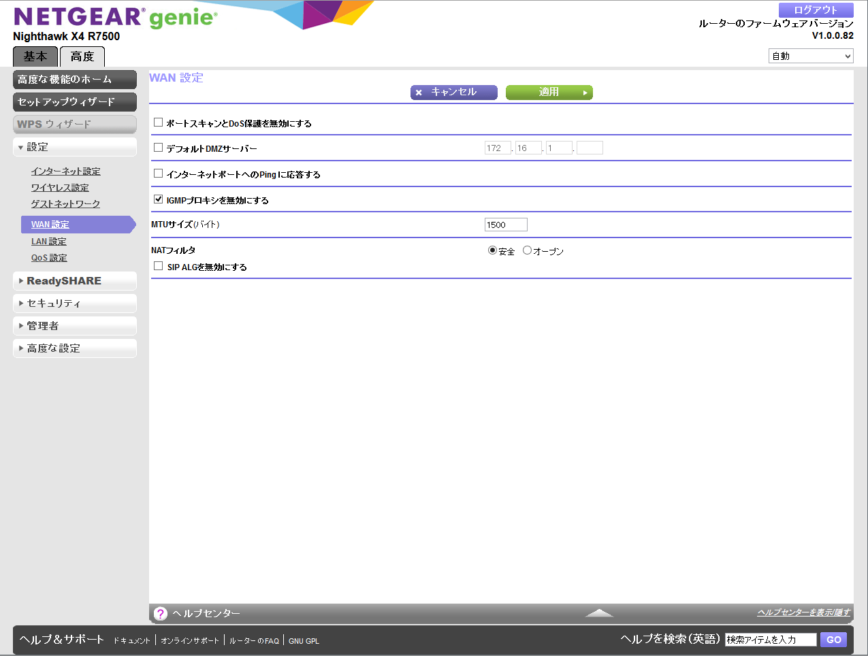This screenshot has width=868, height=656.
Task: Click the ログアウト button
Action: click(816, 10)
